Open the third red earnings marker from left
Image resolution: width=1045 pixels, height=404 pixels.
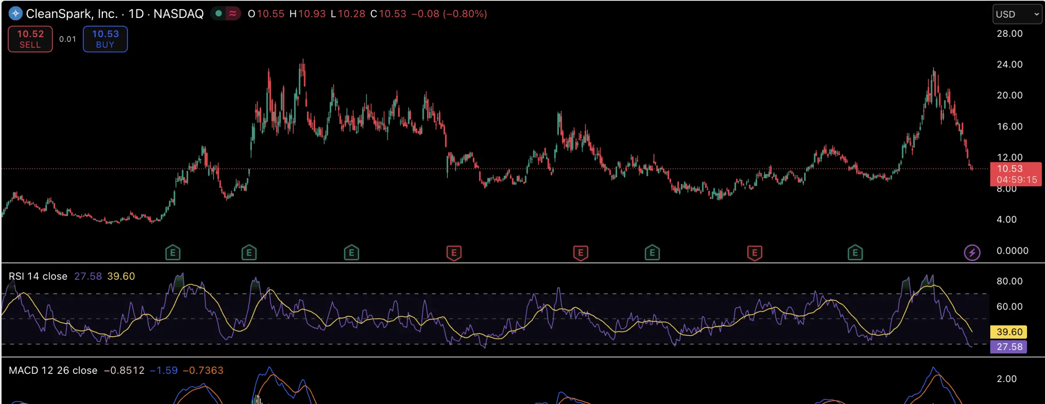[754, 253]
